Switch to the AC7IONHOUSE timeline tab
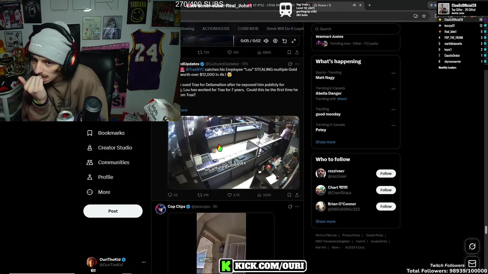Screen dimensions: 488x274 (216, 29)
